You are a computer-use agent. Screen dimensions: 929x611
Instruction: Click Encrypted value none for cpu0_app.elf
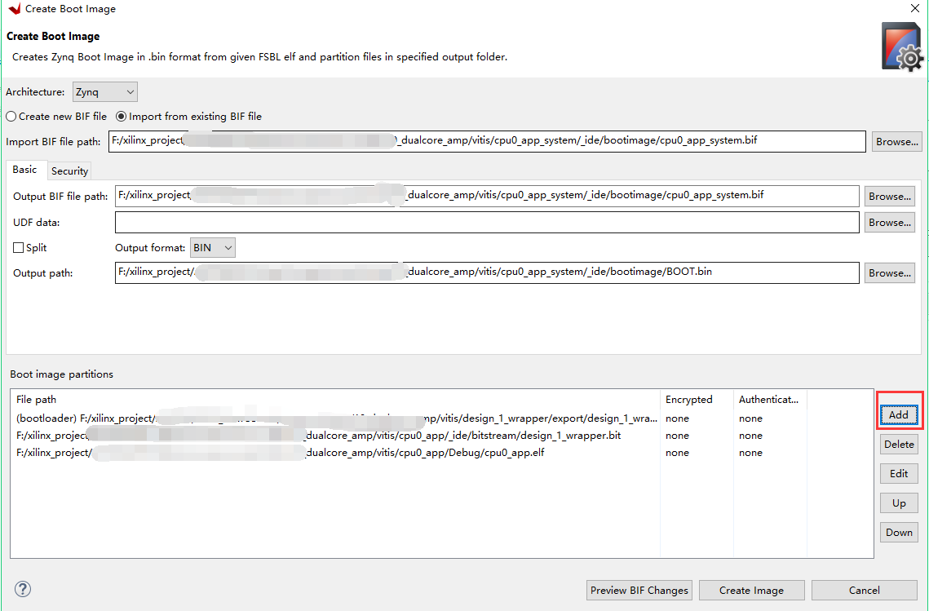[677, 453]
